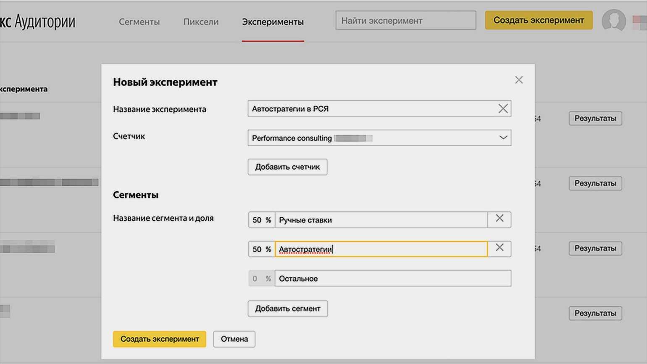Click the Аудитории logo
The image size is (647, 364).
pos(38,21)
